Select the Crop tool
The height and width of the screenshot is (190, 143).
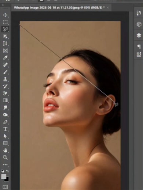[5, 43]
